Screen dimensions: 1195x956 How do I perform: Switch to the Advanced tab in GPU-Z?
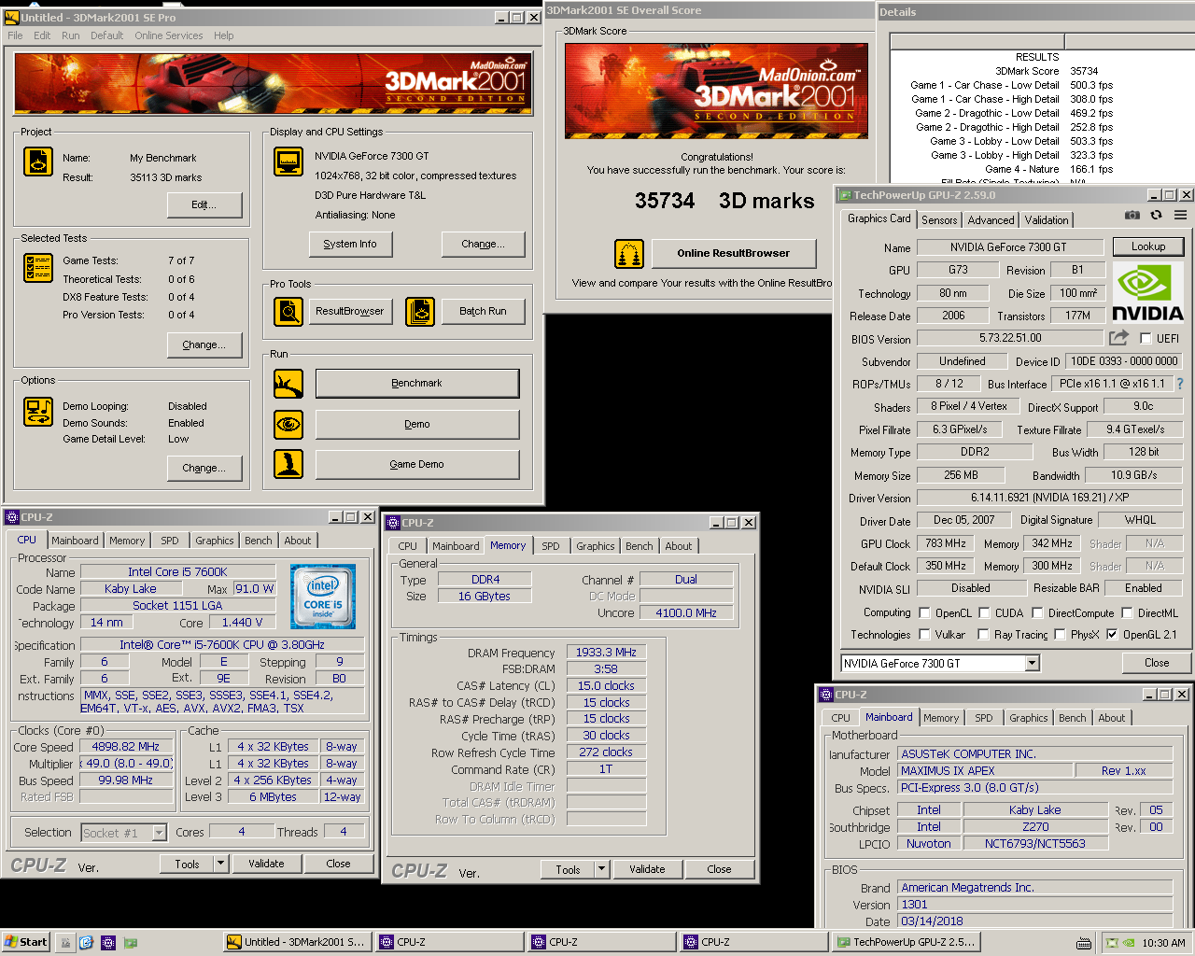point(991,220)
